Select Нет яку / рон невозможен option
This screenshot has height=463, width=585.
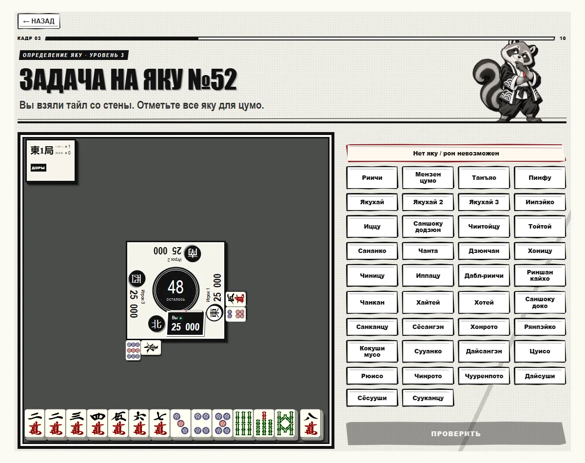456,153
